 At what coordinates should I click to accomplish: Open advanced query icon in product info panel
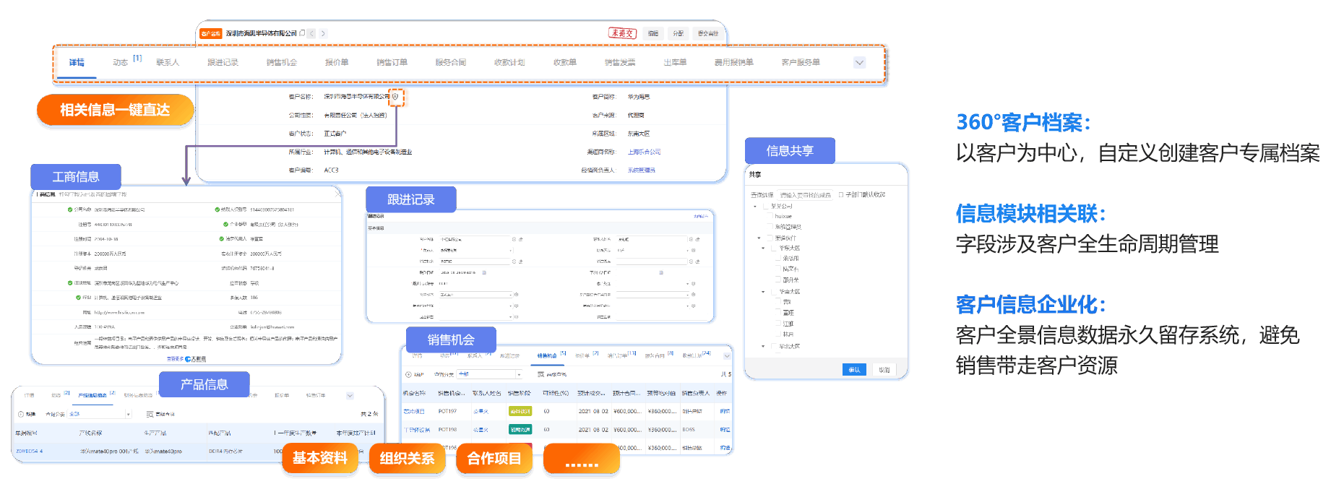150,414
